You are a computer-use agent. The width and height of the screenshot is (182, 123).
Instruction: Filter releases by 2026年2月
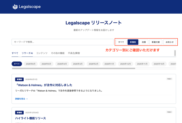93,64
